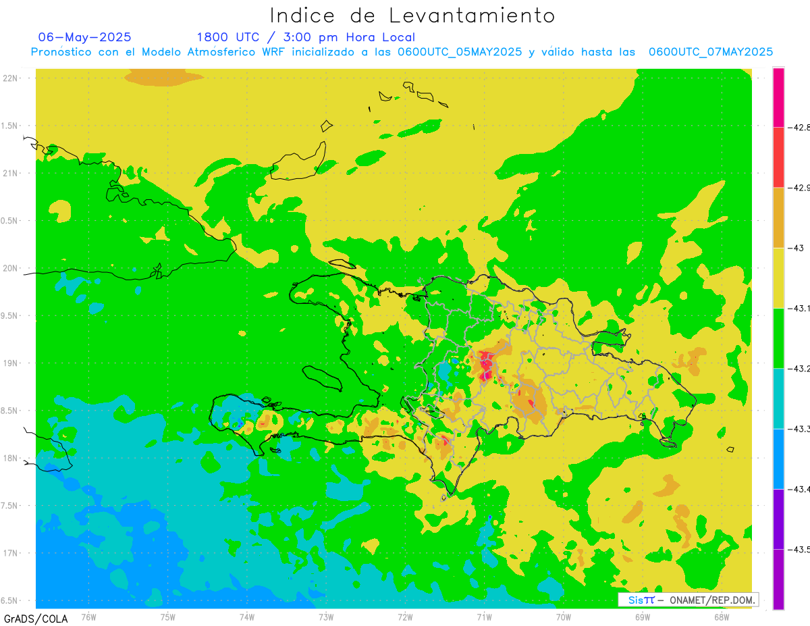
Task: Click the Great Inagua island outline near 21N
Action: [x=298, y=161]
